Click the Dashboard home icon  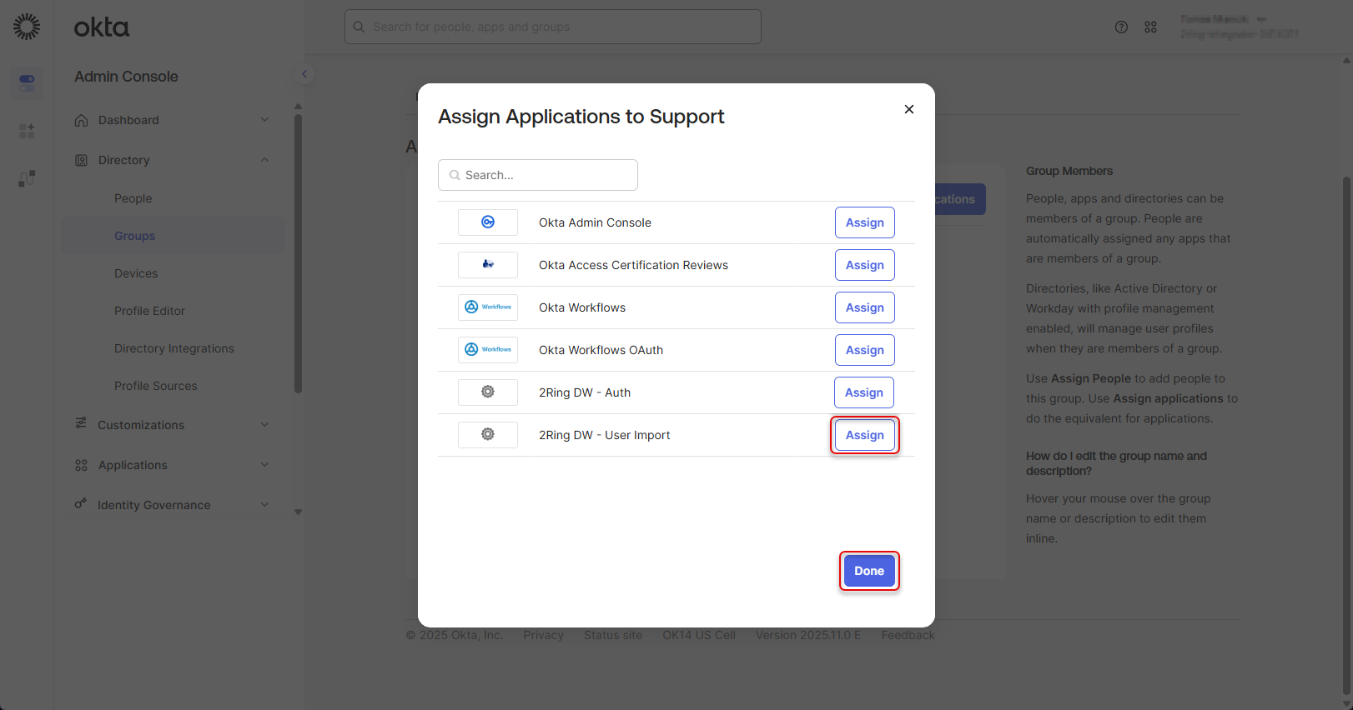pos(81,120)
